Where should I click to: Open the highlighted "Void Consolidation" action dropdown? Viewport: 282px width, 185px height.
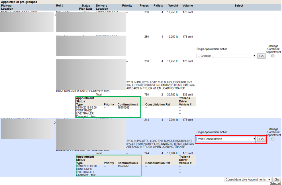(225, 139)
